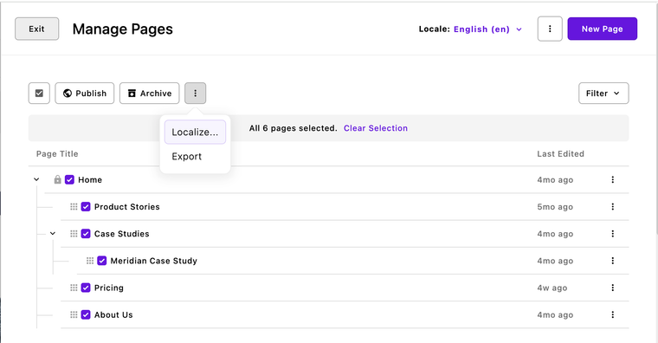The width and height of the screenshot is (658, 343).
Task: Click the drag handle for Pricing
Action: (x=74, y=288)
